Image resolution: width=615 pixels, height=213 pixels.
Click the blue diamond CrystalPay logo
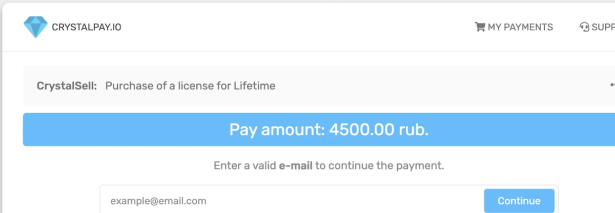click(35, 27)
